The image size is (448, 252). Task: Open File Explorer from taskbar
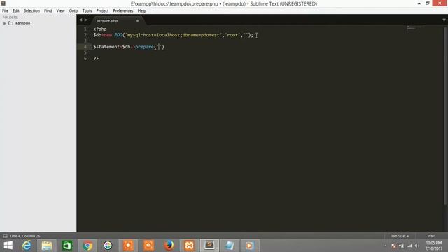pos(47,246)
